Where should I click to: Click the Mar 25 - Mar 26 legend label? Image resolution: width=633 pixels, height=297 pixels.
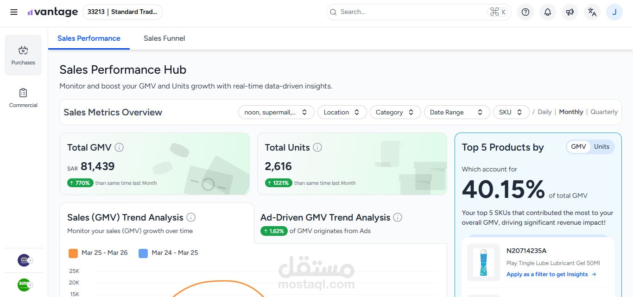coord(105,253)
